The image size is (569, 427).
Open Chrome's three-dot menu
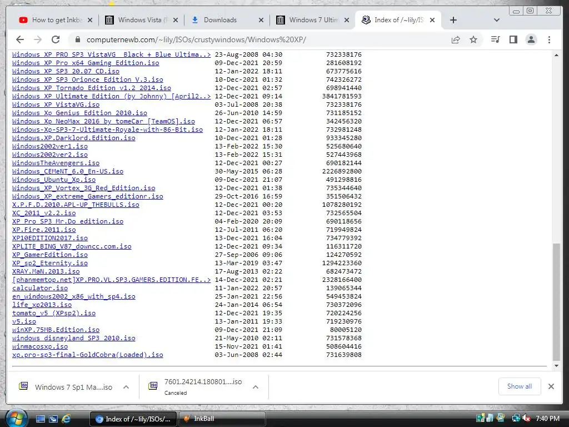click(x=549, y=39)
